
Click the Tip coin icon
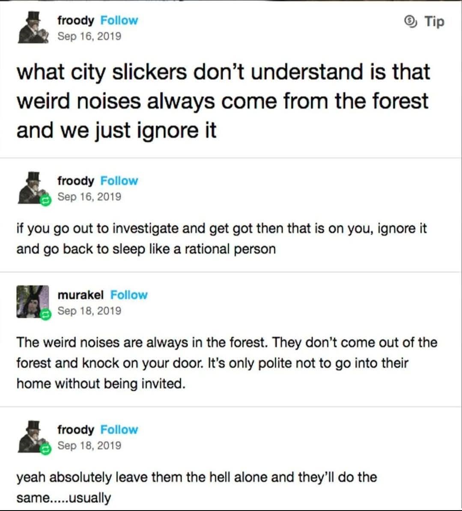tap(411, 21)
